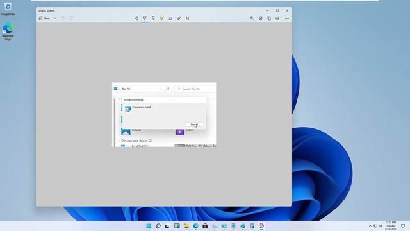Close the Snip & Sketch window
The width and height of the screenshot is (410, 231).
tap(287, 10)
